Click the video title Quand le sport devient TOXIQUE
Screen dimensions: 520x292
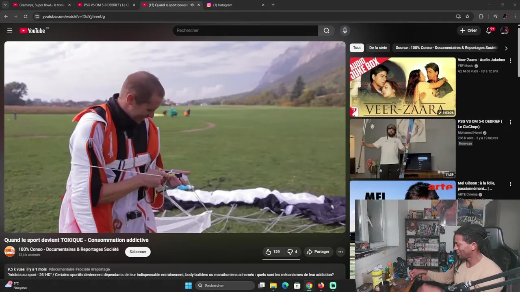click(76, 240)
